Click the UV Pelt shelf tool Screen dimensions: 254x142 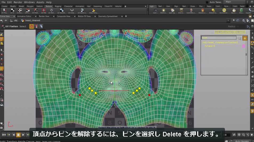pyautogui.click(x=43, y=11)
